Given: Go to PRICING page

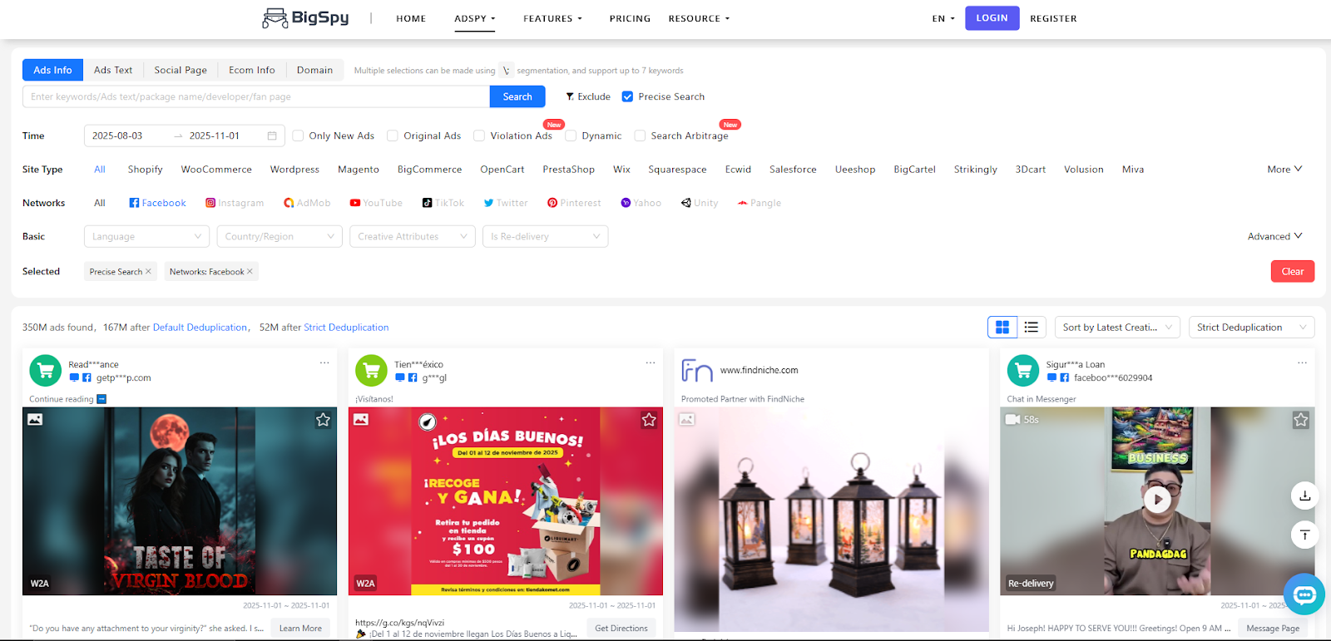Looking at the screenshot, I should point(630,18).
